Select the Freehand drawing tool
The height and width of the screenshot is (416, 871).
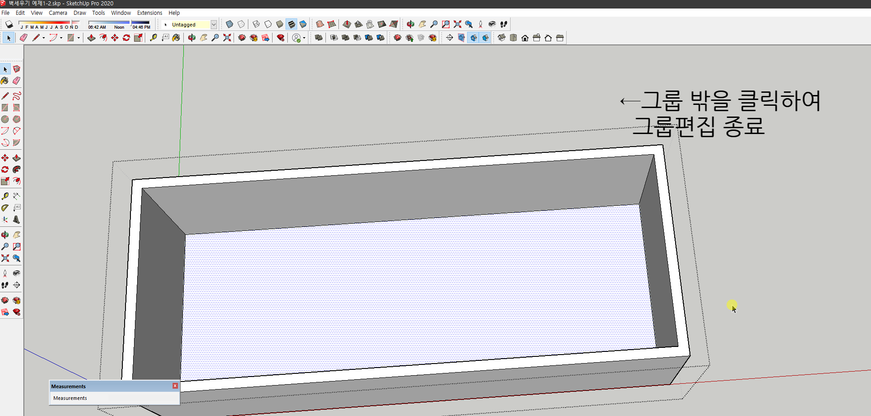(17, 95)
